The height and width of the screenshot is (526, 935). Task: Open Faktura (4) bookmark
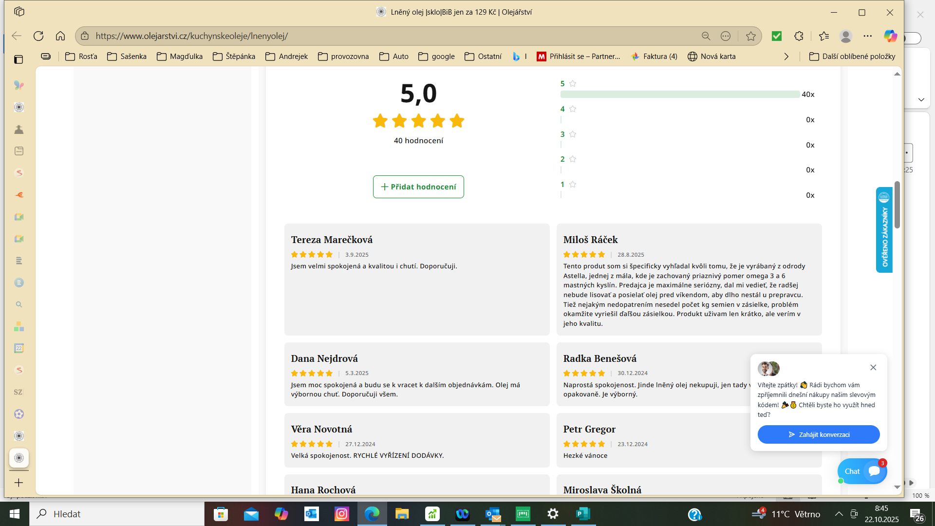pyautogui.click(x=654, y=56)
